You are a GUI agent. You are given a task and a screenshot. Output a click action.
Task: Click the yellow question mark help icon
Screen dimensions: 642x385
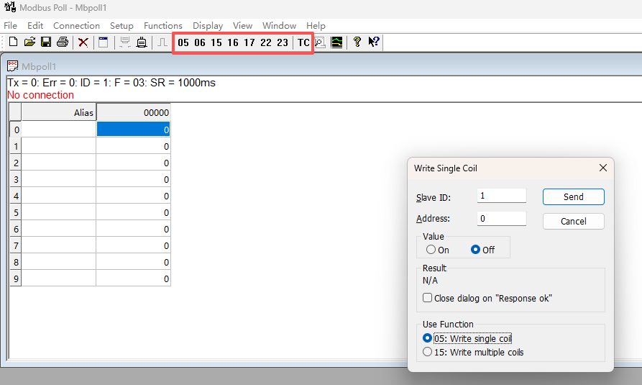click(357, 42)
